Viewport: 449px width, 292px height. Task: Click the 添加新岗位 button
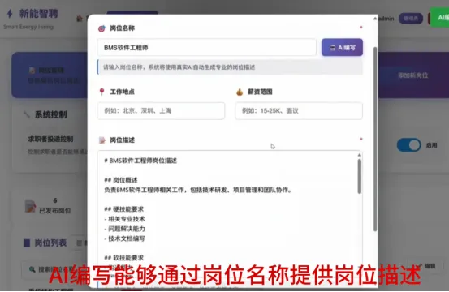tap(413, 75)
